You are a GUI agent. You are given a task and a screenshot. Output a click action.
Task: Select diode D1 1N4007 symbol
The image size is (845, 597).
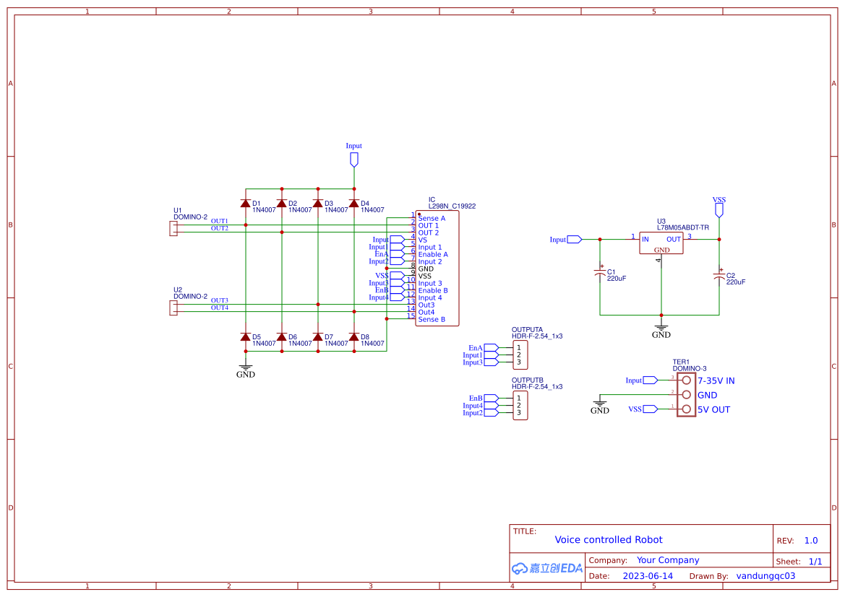coord(246,204)
